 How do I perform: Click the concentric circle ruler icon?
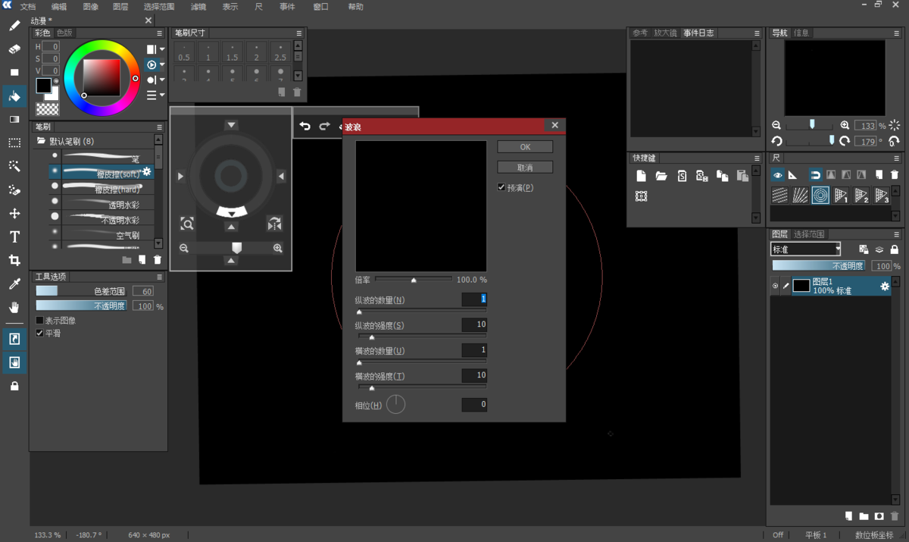tap(820, 196)
